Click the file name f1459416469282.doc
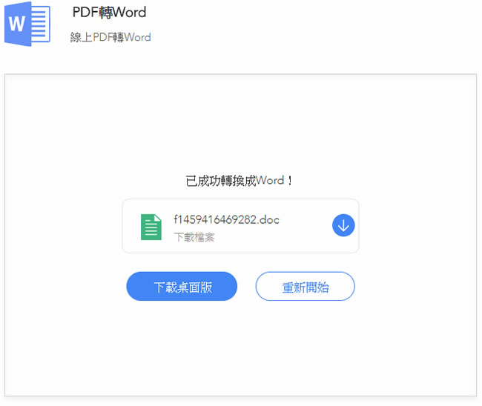Image resolution: width=482 pixels, height=406 pixels. click(227, 219)
